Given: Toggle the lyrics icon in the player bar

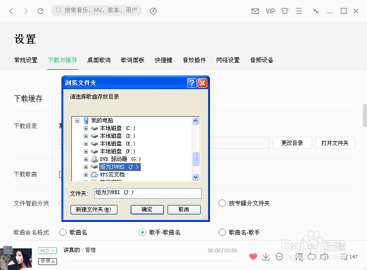Looking at the screenshot, I should [299, 257].
